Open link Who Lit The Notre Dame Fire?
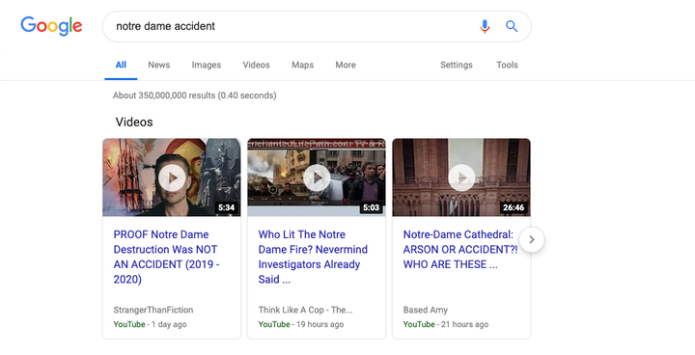695x355 pixels. click(x=313, y=257)
